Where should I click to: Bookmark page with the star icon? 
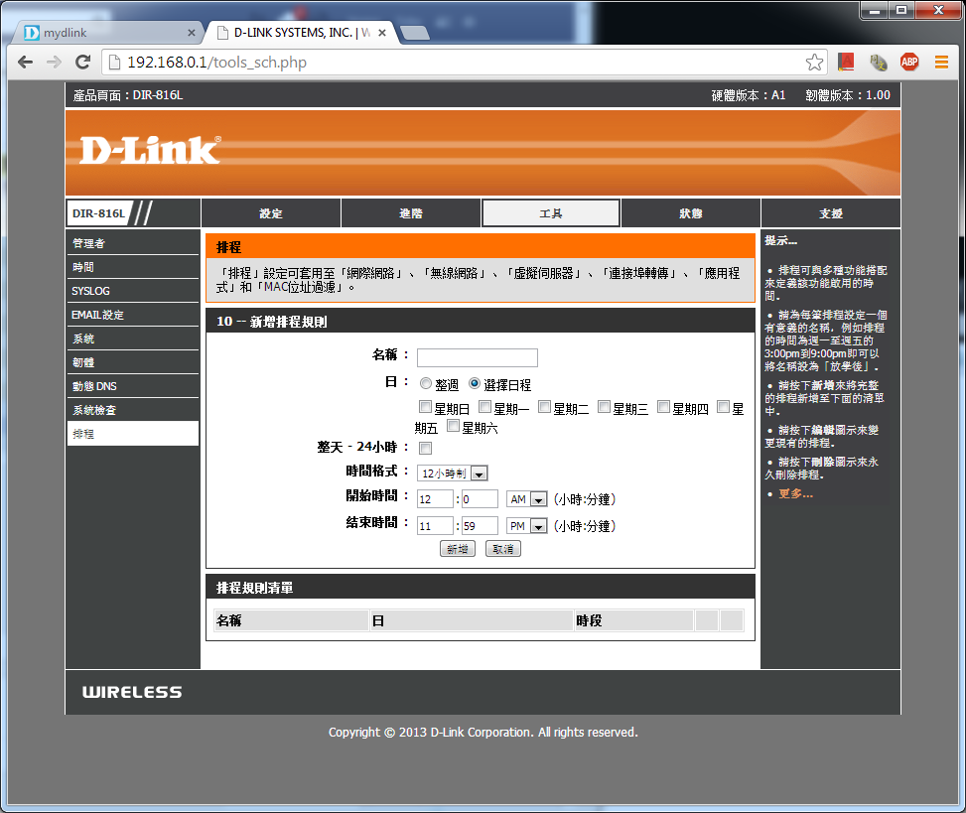pyautogui.click(x=814, y=63)
